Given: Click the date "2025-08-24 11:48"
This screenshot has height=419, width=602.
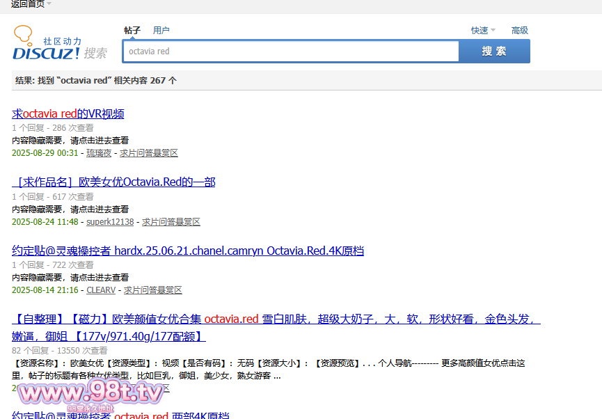Looking at the screenshot, I should coord(45,222).
